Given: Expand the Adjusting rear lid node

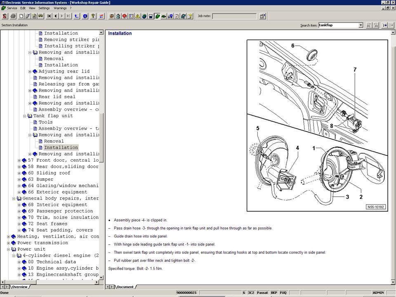Looking at the screenshot, I should tap(30, 71).
